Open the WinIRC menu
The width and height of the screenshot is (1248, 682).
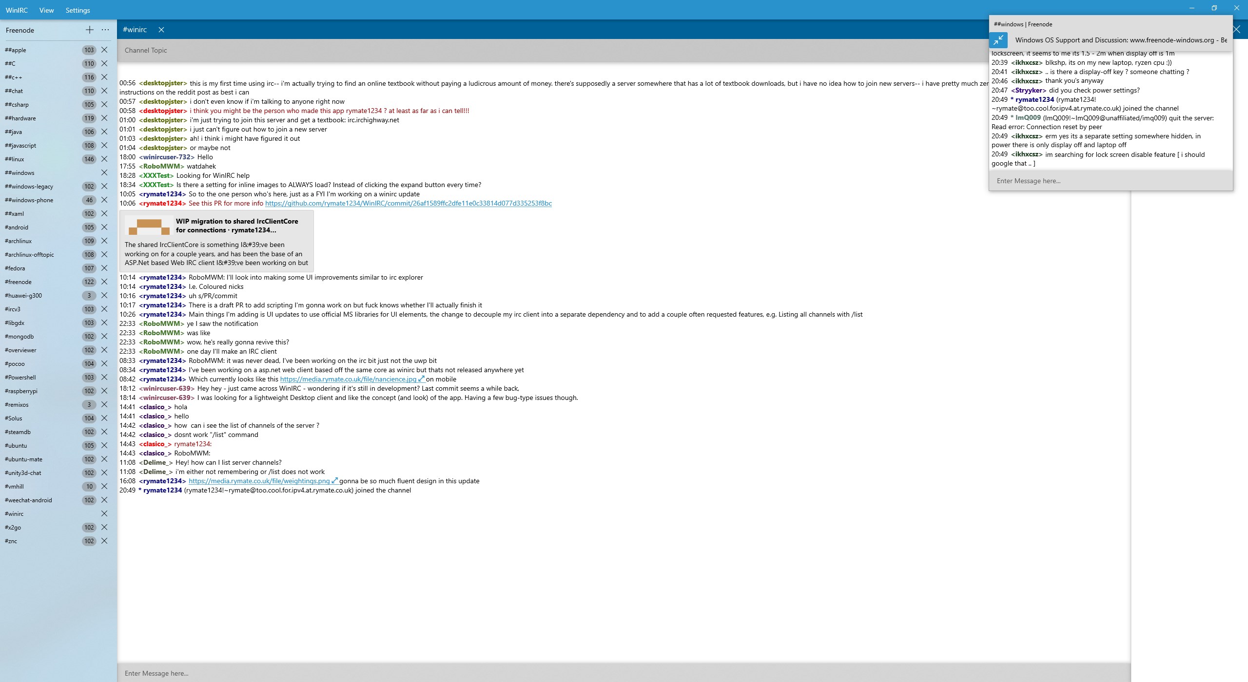[17, 10]
